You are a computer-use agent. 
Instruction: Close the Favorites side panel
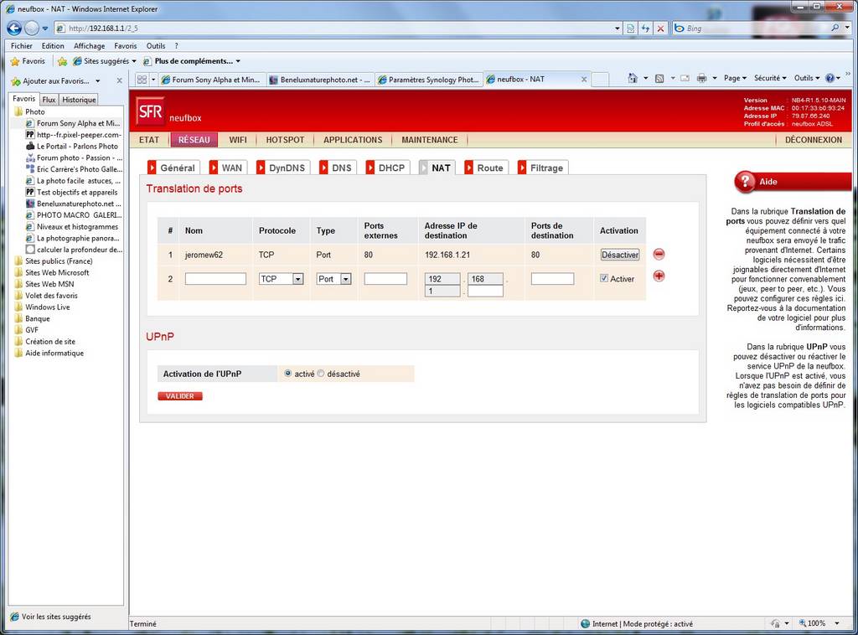click(x=119, y=81)
